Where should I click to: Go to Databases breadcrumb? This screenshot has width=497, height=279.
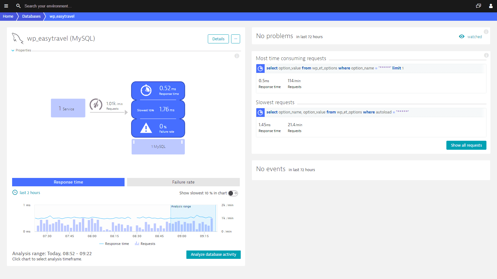pyautogui.click(x=31, y=16)
